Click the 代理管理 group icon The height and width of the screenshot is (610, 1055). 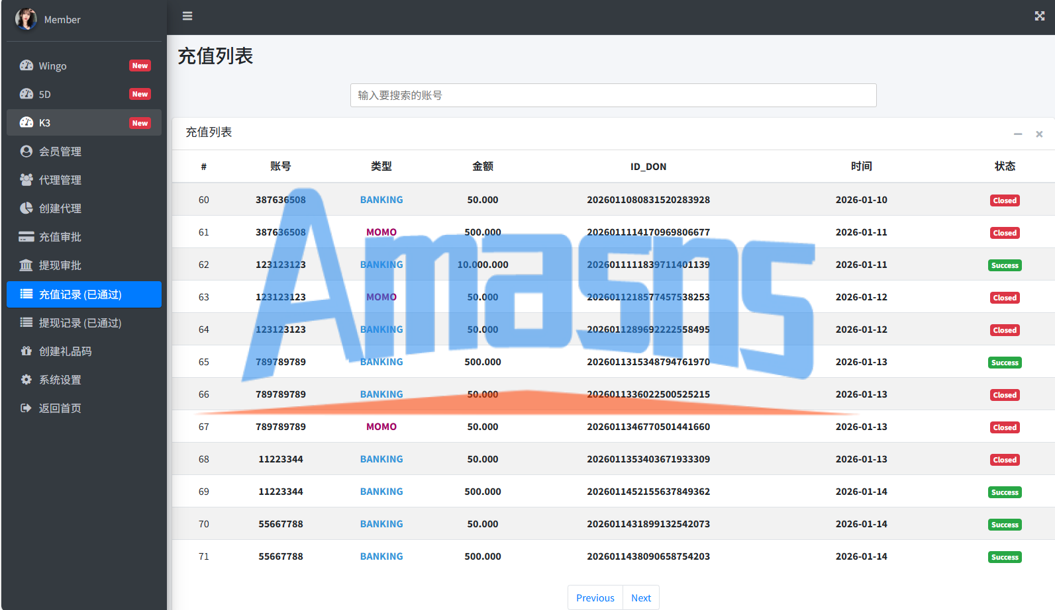26,179
